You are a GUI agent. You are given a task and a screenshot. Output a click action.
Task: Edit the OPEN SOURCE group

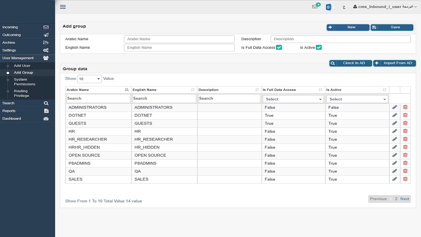395,155
